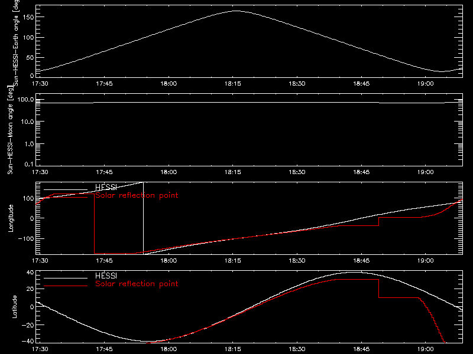This screenshot has height=354, width=473.
Task: Select HESSI legend label in Latitude plot
Action: point(106,276)
